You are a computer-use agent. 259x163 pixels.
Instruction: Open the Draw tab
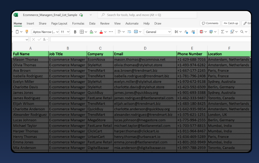pyautogui.click(x=158, y=23)
